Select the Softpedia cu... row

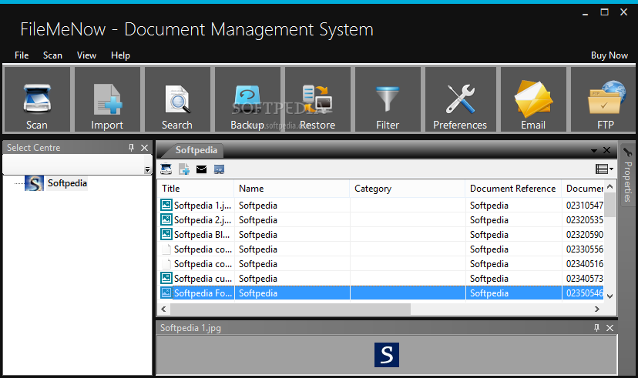[x=381, y=279]
